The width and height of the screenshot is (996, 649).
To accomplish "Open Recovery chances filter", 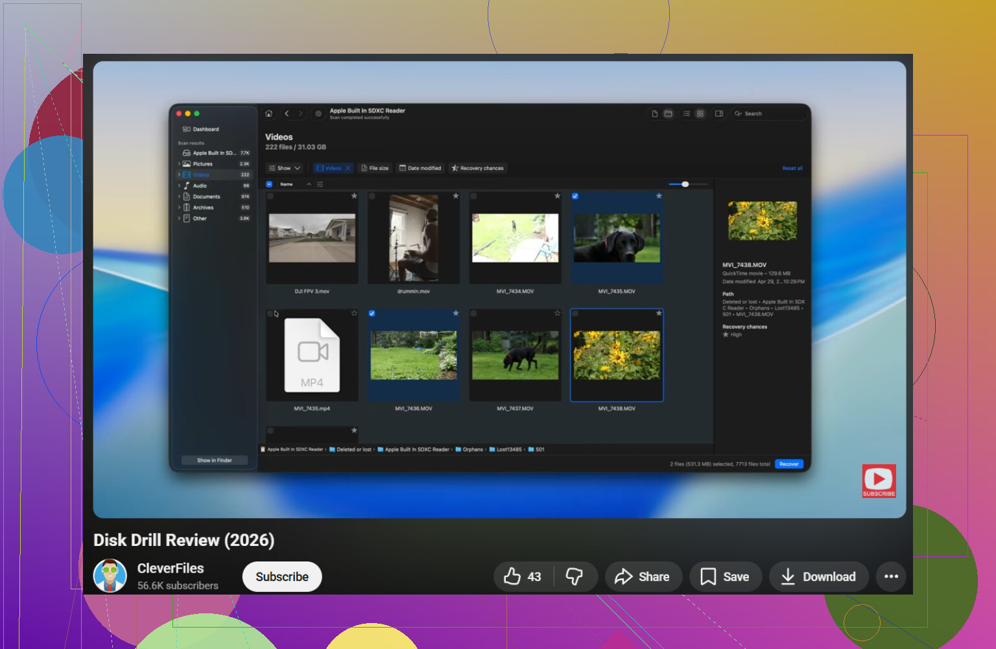I will [x=477, y=168].
